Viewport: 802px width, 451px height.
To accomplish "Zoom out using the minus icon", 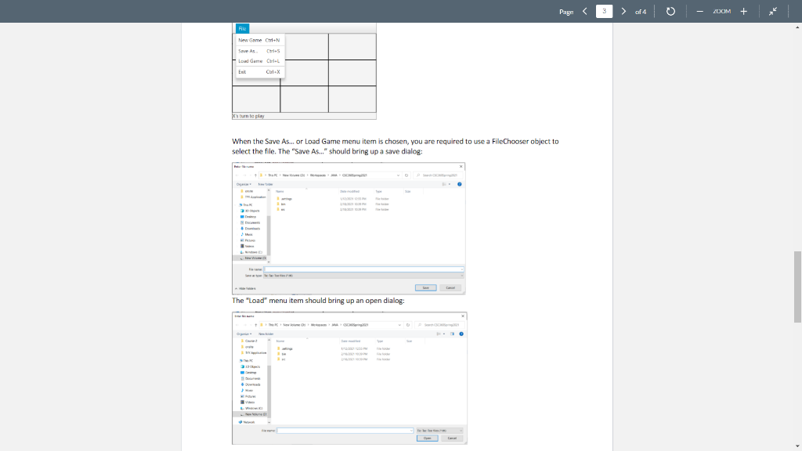I will [700, 11].
